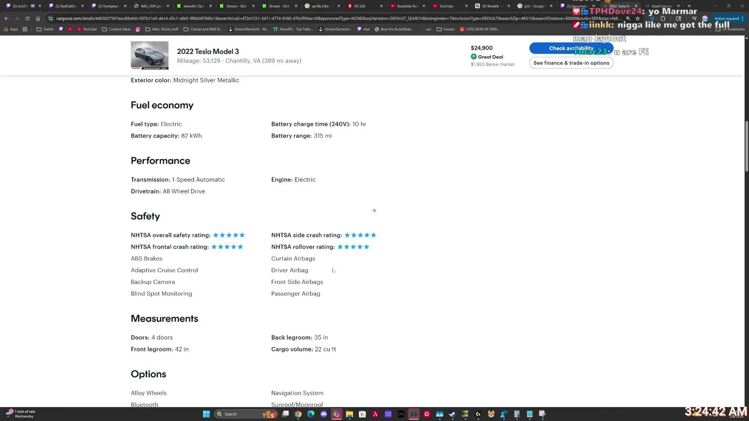Switch to the aprilia bike search tab
This screenshot has height=421, width=749.
point(321,6)
